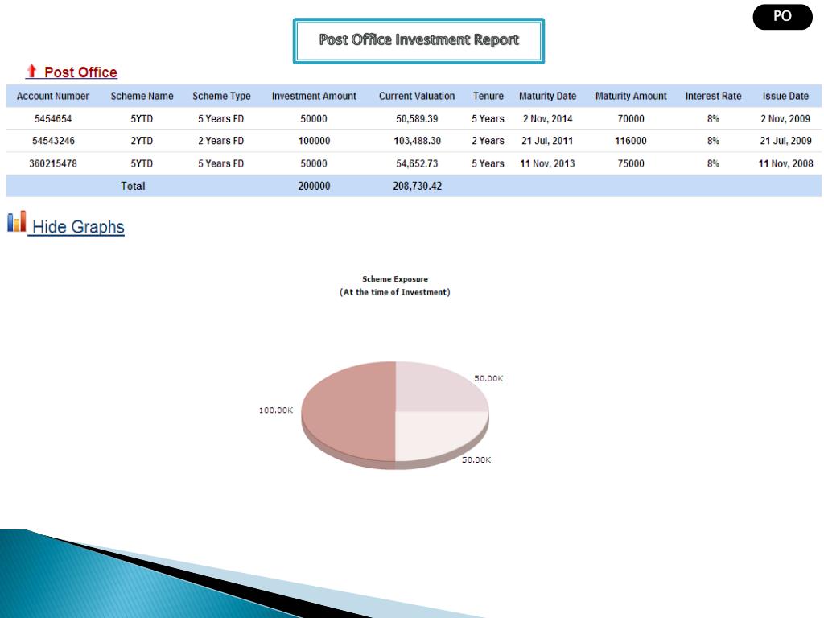This screenshot has height=618, width=824.
Task: Click current valuation 103,488.30
Action: (418, 141)
